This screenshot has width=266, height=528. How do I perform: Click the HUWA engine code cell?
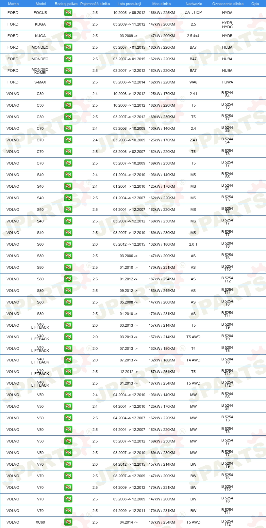coord(227,82)
